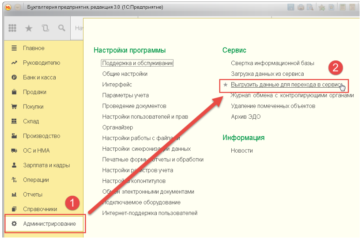This screenshot has width=362, height=245.
Task: Click the Favorites star toolbar icon
Action: (29, 28)
